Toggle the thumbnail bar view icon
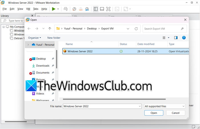Image resolution: width=200 pixels, height=129 pixels. pos(102,9)
